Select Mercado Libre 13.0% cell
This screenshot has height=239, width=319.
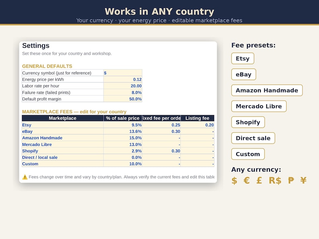pyautogui.click(x=123, y=144)
